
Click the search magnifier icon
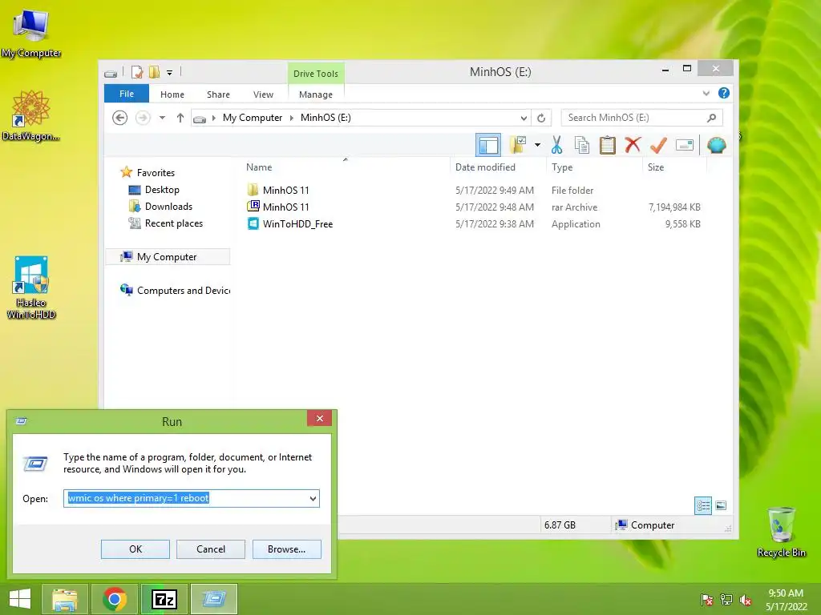(711, 118)
